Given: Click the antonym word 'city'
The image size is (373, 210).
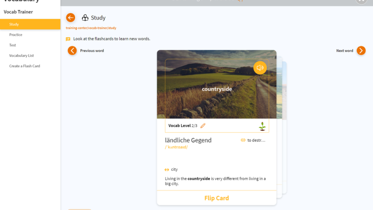Looking at the screenshot, I should tap(174, 169).
